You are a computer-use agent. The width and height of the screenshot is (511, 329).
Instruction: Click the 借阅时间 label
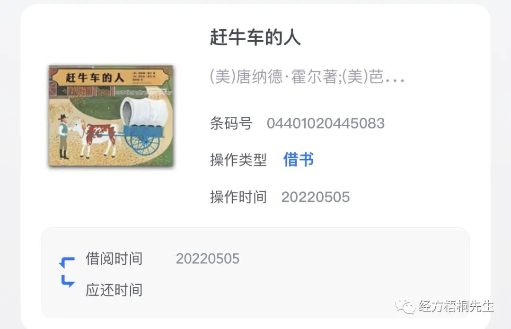coord(114,259)
